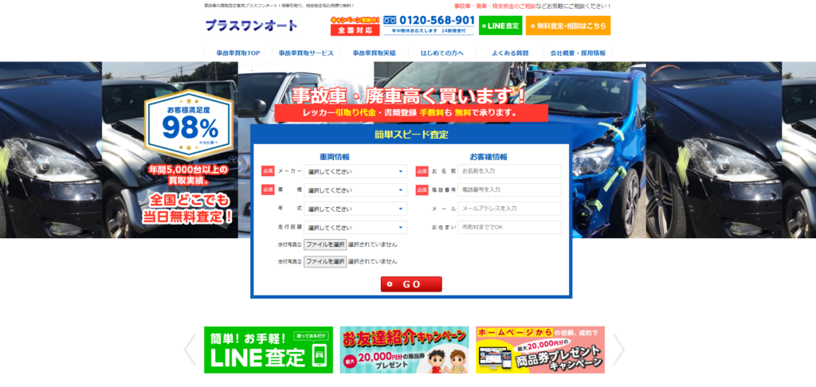Open the よくある質問 menu item
Image resolution: width=816 pixels, height=387 pixels.
(x=510, y=53)
